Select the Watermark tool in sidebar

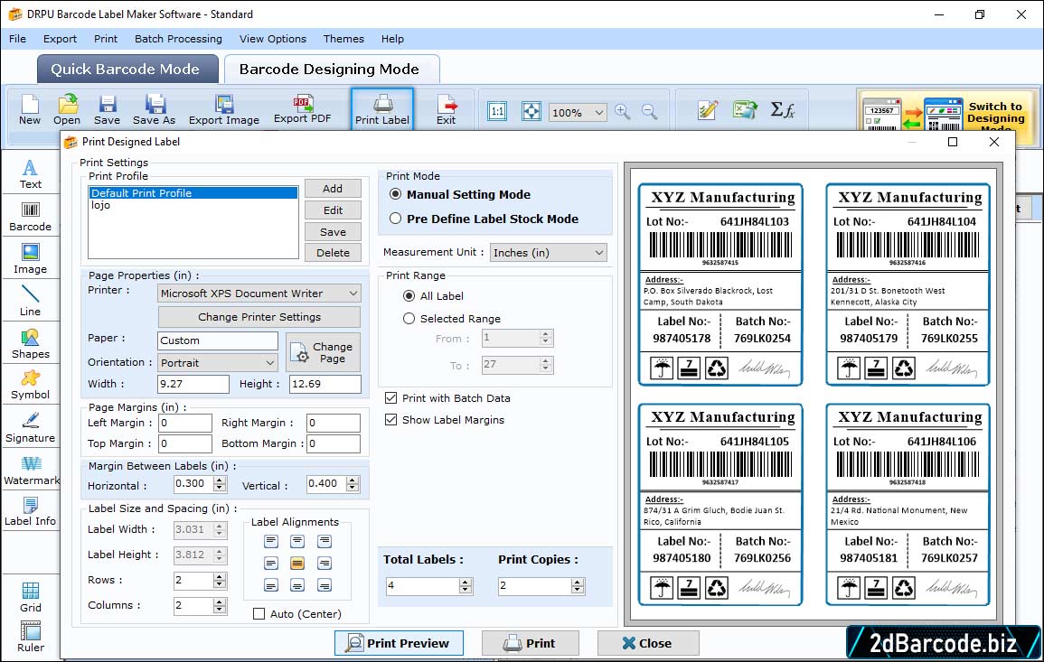31,470
